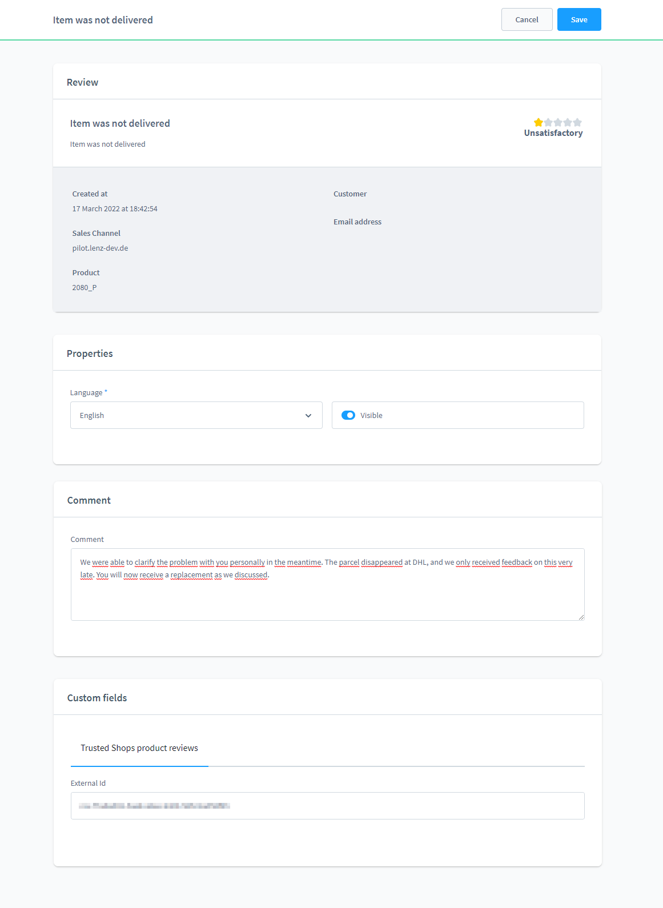The width and height of the screenshot is (663, 908).
Task: Click the Product label
Action: 86,272
